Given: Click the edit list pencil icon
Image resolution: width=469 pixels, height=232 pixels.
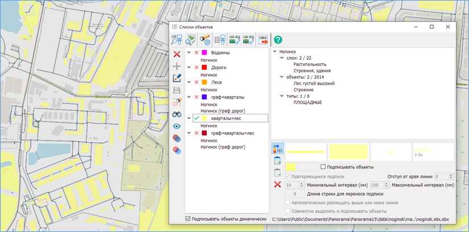Looking at the screenshot, I should (x=177, y=78).
